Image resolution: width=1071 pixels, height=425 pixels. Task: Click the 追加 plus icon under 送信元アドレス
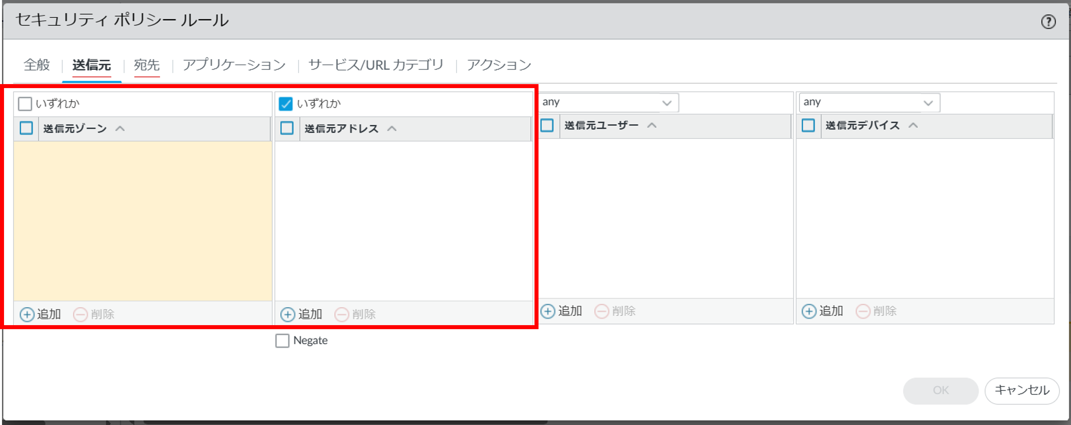pos(288,314)
